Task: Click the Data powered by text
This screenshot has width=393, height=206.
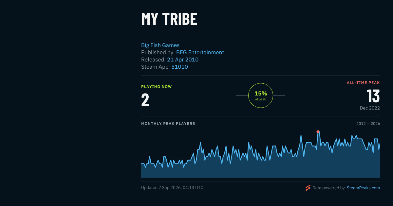Action: pyautogui.click(x=328, y=188)
